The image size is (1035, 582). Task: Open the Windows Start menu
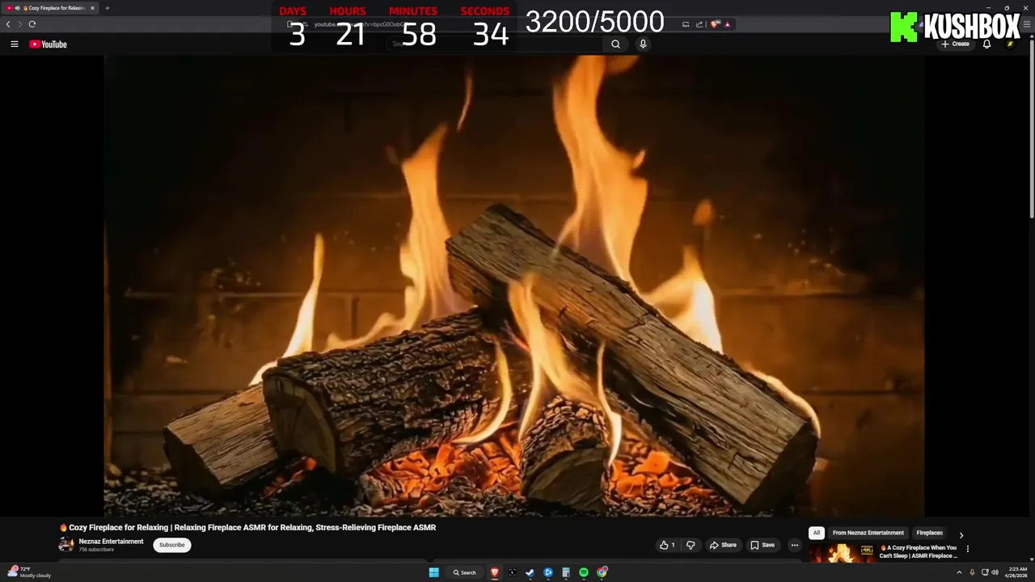tap(433, 572)
